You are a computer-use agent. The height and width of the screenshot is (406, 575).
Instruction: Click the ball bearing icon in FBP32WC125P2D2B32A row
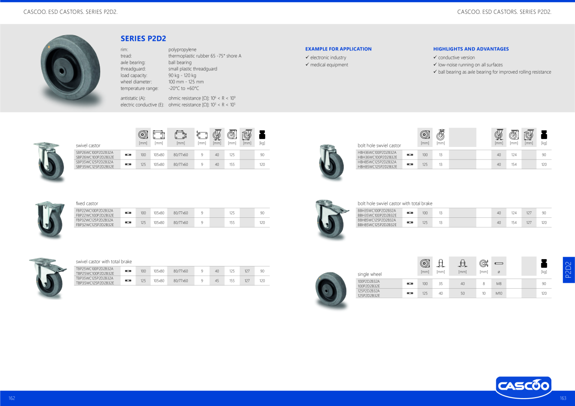tap(128, 222)
